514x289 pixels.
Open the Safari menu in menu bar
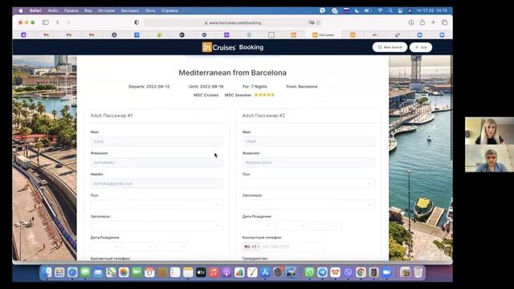(x=35, y=10)
